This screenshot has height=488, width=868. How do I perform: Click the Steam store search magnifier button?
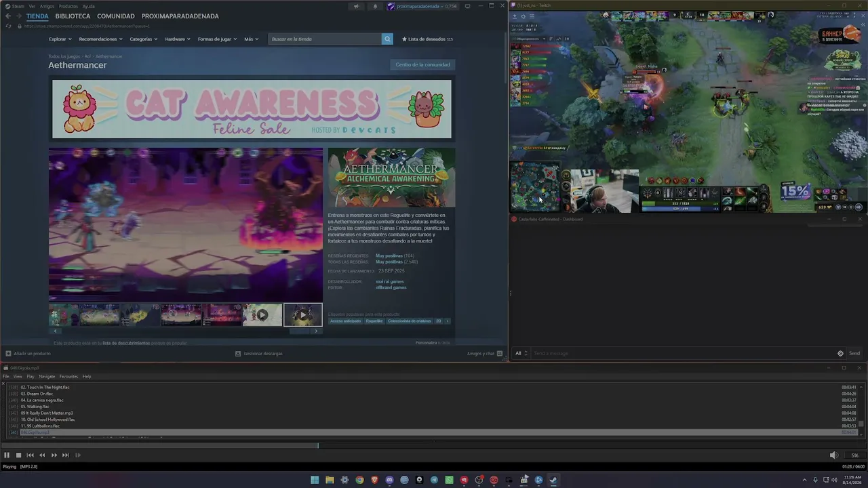[x=387, y=39]
